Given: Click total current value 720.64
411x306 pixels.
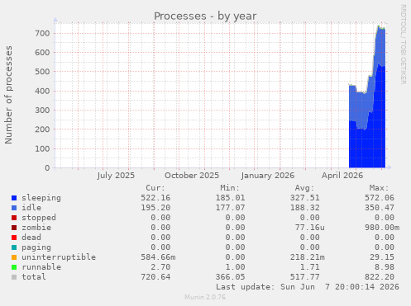Looking at the screenshot, I should point(155,277).
